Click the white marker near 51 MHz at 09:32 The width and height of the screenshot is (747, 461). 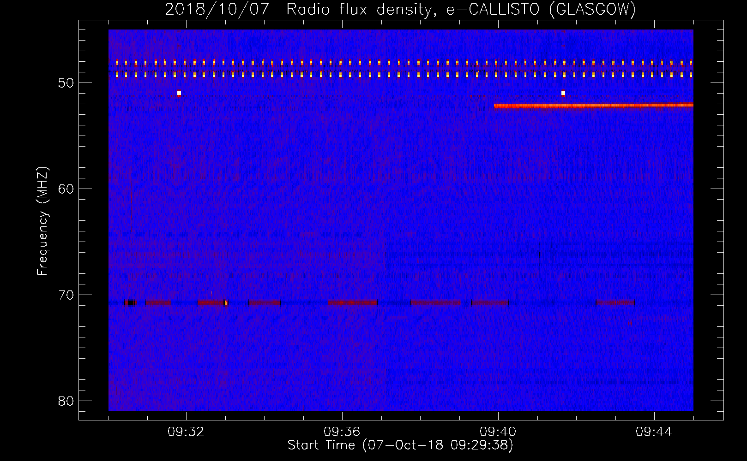point(179,93)
